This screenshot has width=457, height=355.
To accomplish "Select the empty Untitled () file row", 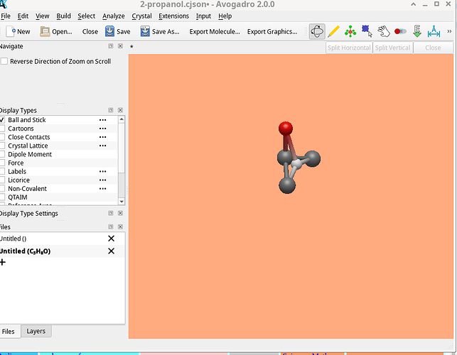I will point(63,239).
